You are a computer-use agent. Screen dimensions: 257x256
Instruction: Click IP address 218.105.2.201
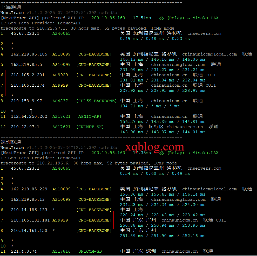(28, 75)
